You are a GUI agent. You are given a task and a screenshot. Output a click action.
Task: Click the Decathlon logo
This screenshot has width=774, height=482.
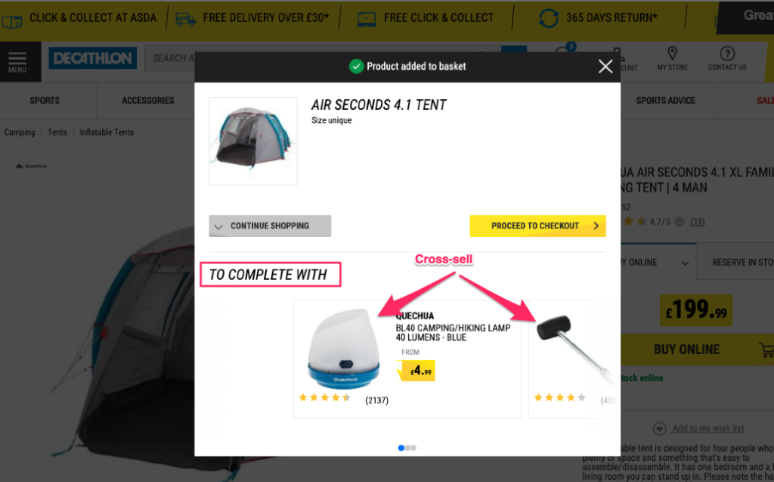[x=93, y=59]
